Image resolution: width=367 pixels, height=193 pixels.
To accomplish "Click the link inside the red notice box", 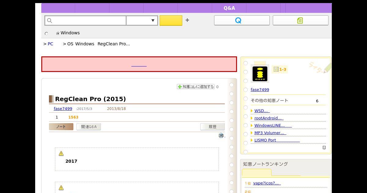I will [139, 65].
